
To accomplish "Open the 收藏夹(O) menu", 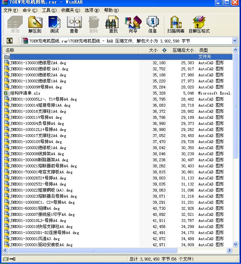I will click(71, 10).
